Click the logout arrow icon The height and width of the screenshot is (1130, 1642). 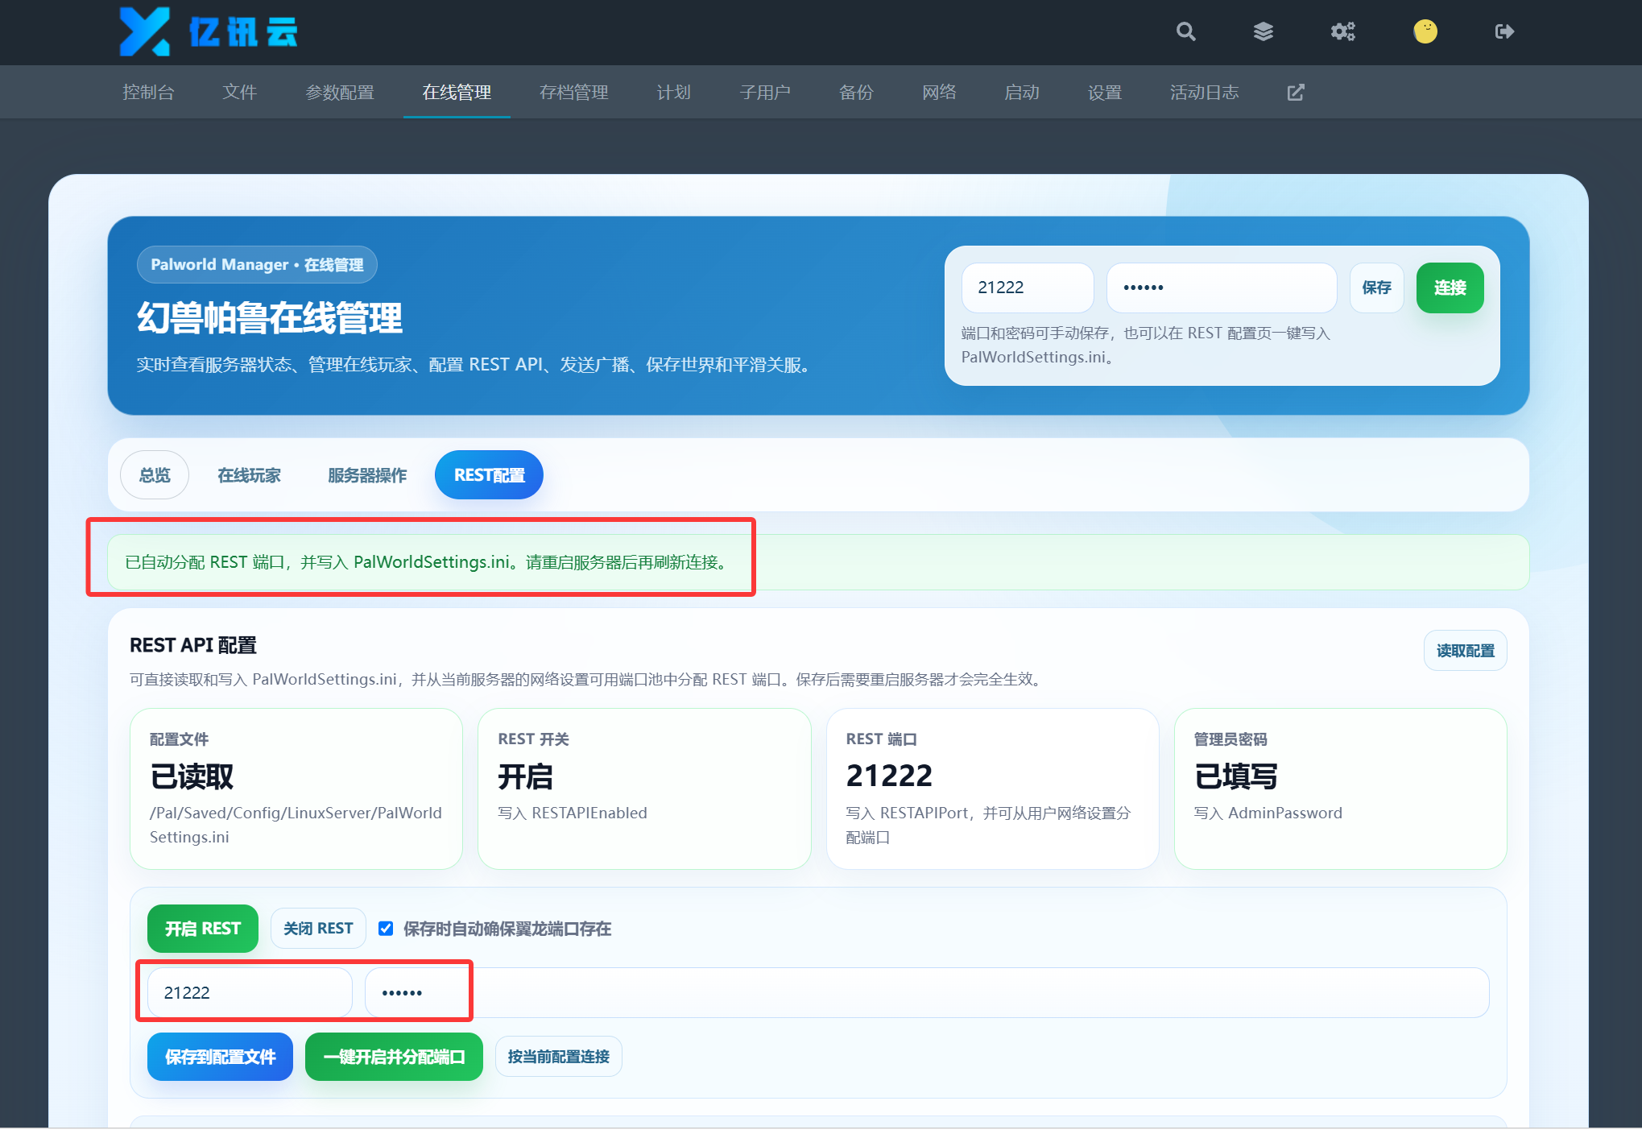pyautogui.click(x=1504, y=31)
